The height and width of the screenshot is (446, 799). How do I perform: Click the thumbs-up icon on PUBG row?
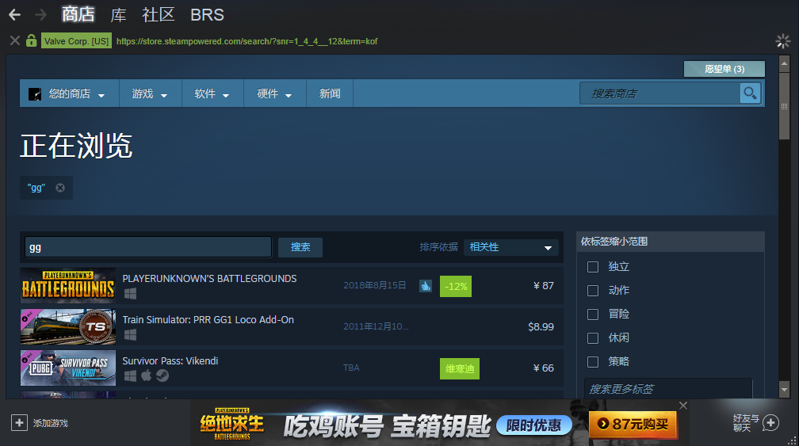pyautogui.click(x=426, y=286)
